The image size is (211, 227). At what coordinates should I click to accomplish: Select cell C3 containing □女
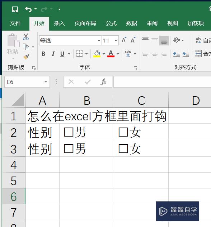[x=141, y=148]
